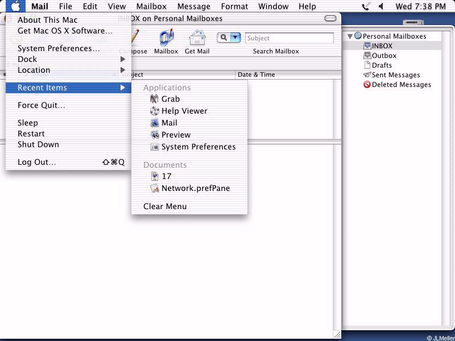Image resolution: width=455 pixels, height=341 pixels.
Task: Open the File menu
Action: [x=65, y=6]
